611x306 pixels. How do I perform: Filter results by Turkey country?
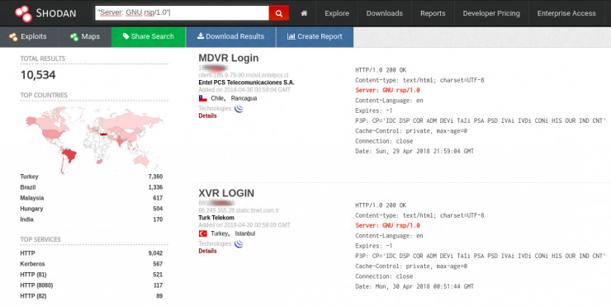click(29, 177)
